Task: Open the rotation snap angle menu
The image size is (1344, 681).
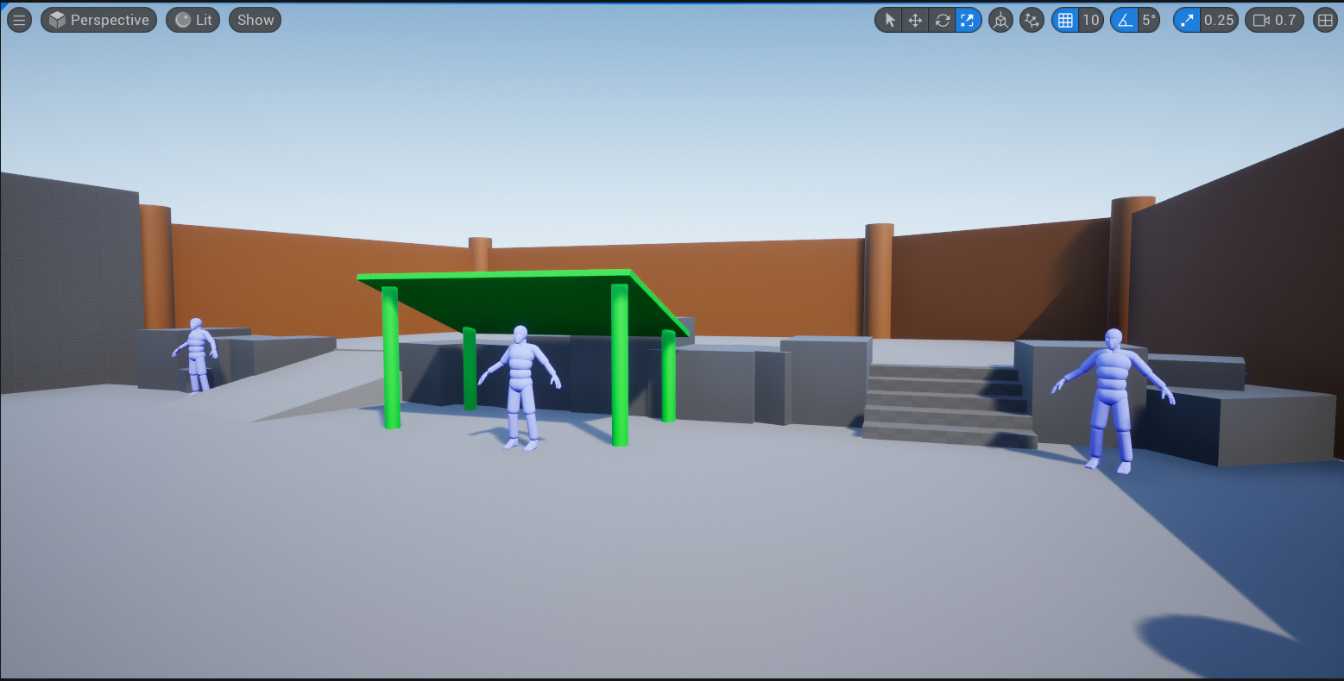Action: 1149,19
